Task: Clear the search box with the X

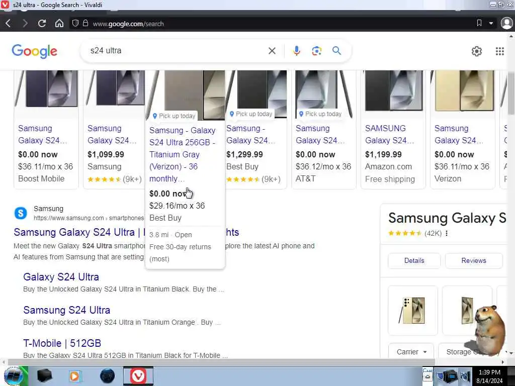Action: coord(272,51)
